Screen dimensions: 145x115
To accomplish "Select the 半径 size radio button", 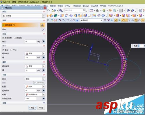I will tap(11, 50).
